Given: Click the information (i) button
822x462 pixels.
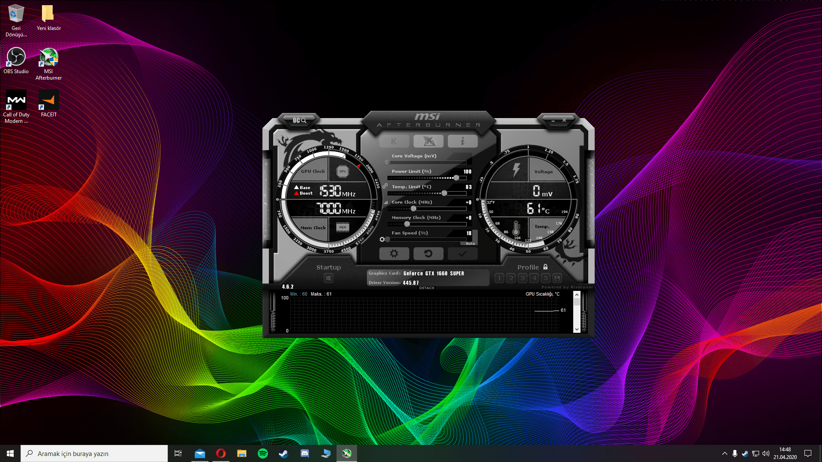Looking at the screenshot, I should click(462, 141).
